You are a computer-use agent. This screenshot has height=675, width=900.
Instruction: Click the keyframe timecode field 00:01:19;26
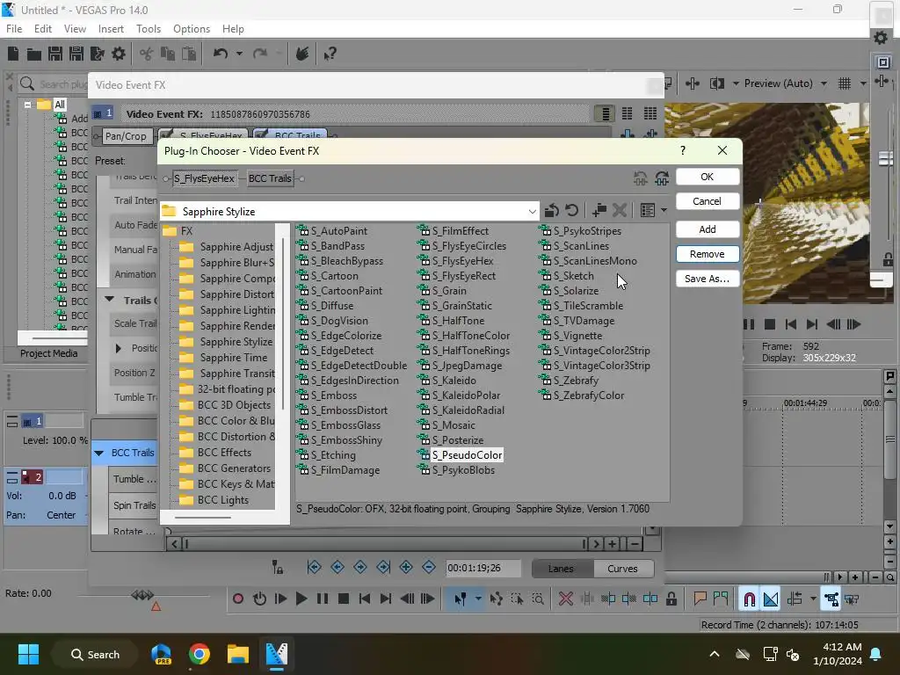(483, 569)
